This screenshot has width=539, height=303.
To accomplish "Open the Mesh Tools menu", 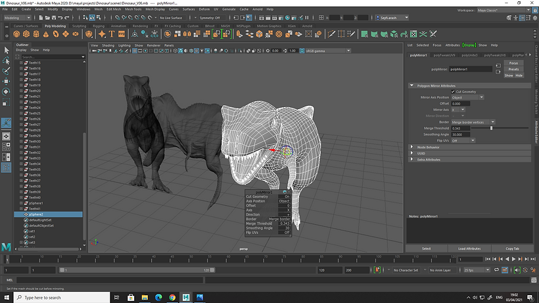I will tap(133, 9).
